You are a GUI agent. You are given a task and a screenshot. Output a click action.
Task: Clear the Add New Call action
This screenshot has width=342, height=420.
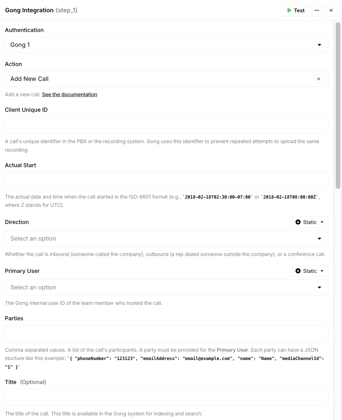[319, 79]
